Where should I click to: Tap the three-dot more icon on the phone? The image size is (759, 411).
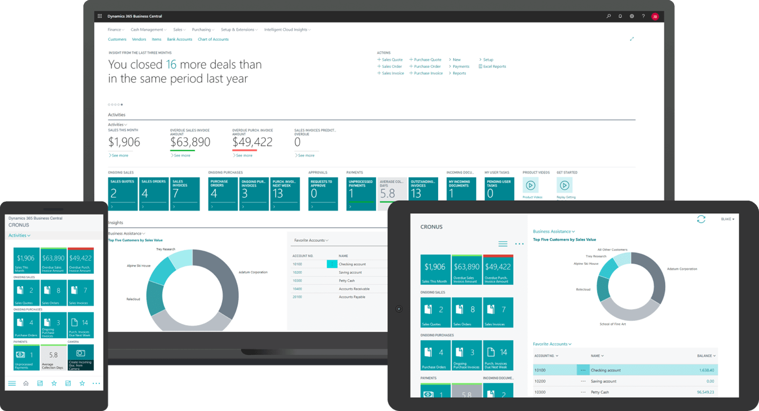point(96,383)
